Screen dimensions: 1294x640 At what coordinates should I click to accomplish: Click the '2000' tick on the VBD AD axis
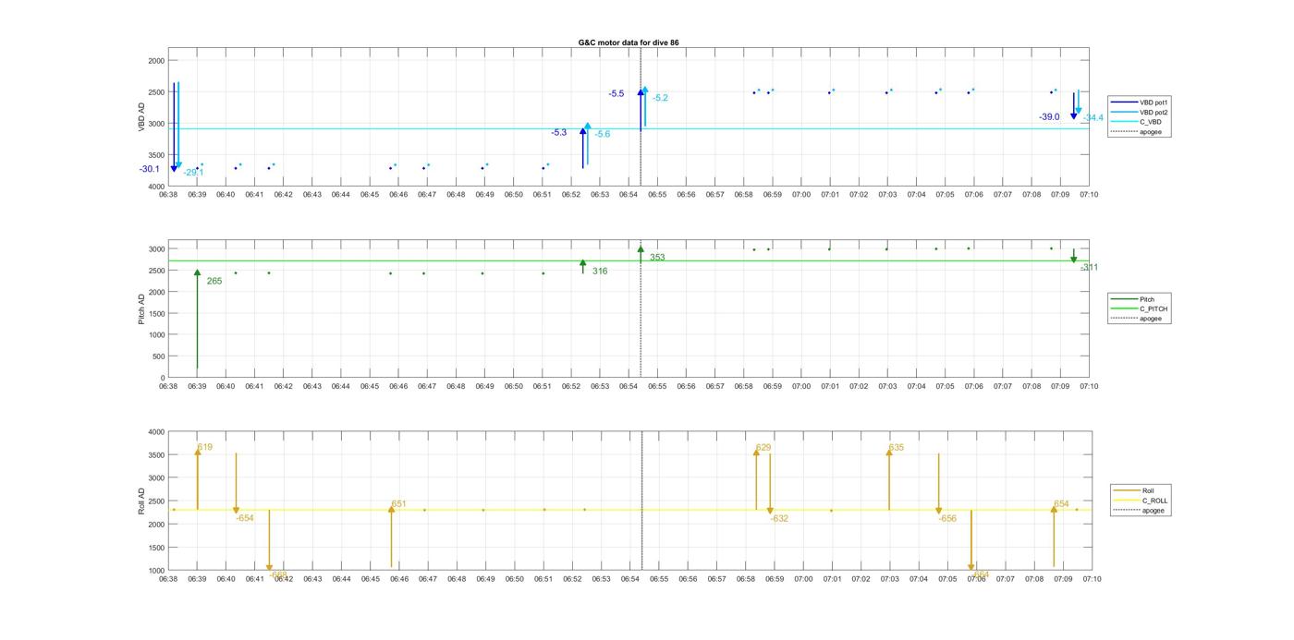point(156,61)
